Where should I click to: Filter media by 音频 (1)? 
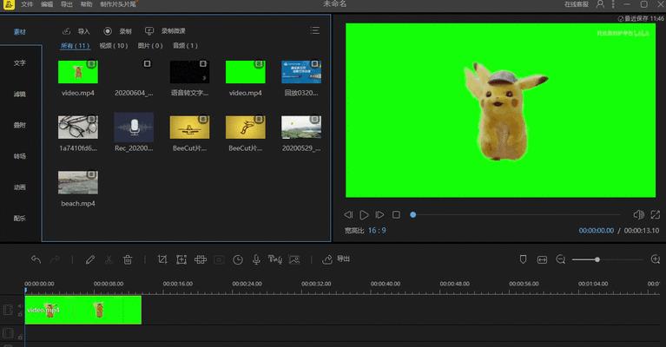point(185,45)
